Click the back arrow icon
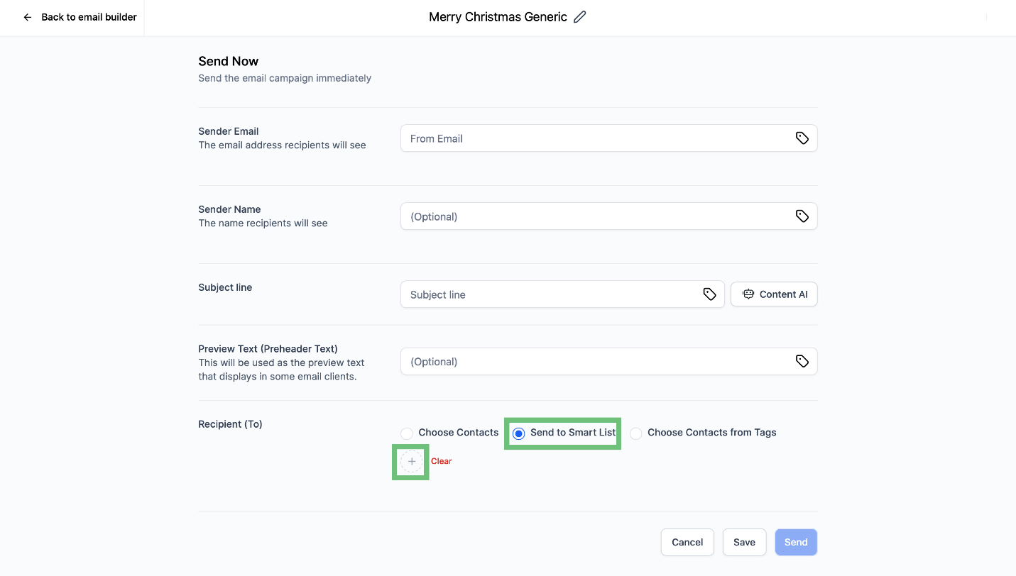 [x=28, y=17]
